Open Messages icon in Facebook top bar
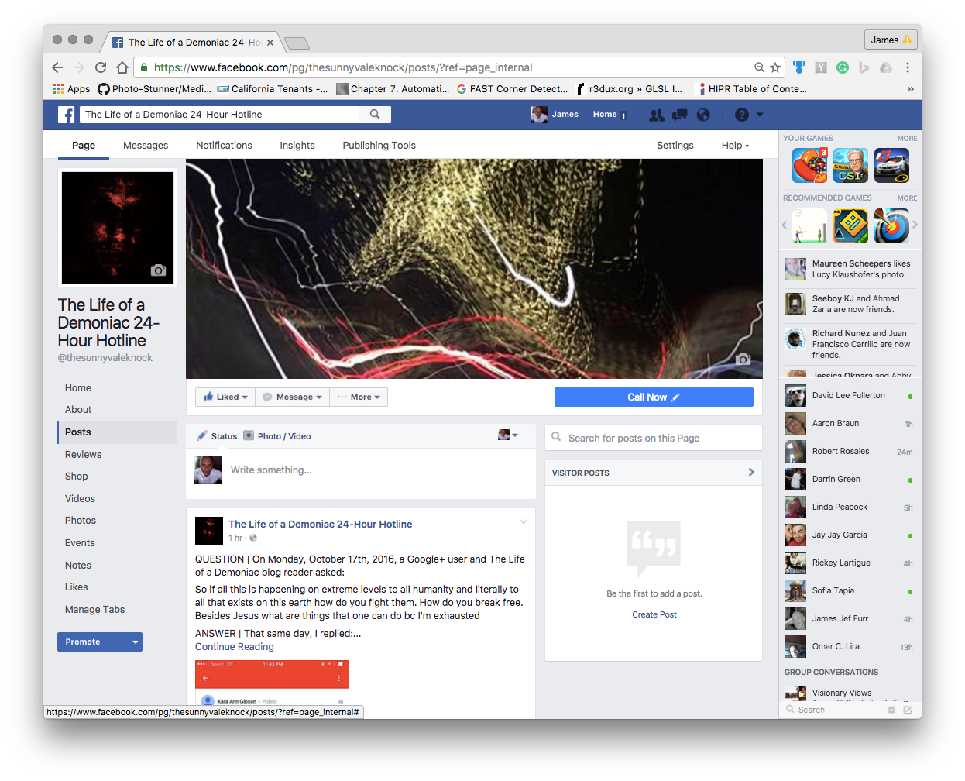 point(680,115)
